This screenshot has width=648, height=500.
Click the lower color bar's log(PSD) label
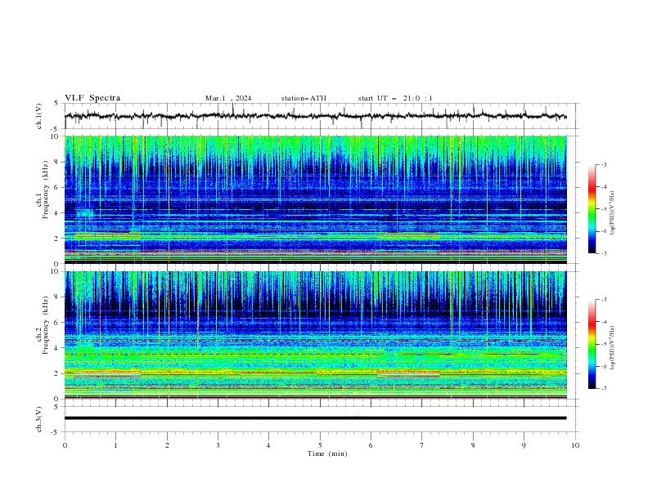tap(613, 348)
